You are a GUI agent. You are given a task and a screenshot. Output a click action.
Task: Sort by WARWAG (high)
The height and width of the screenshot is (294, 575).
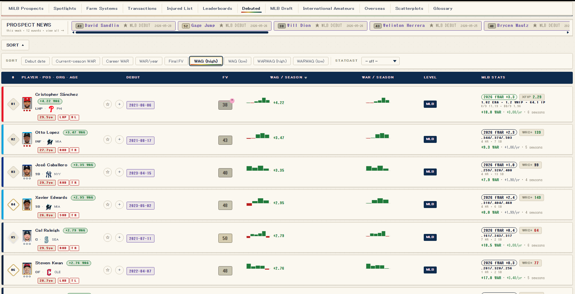click(x=272, y=61)
